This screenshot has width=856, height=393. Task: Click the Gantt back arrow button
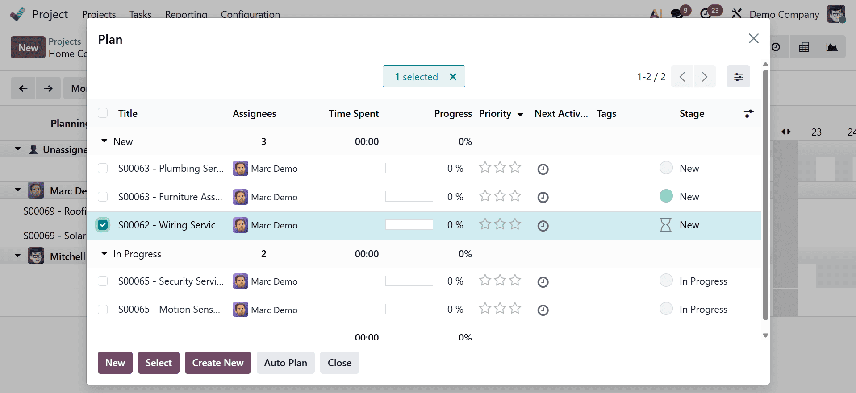tap(23, 88)
